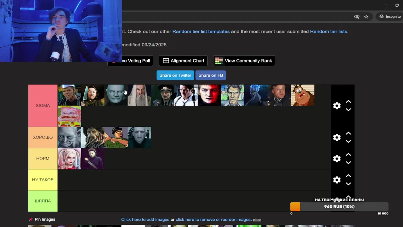This screenshot has width=403, height=227.
Task: Close the image options hint
Action: pos(257,220)
